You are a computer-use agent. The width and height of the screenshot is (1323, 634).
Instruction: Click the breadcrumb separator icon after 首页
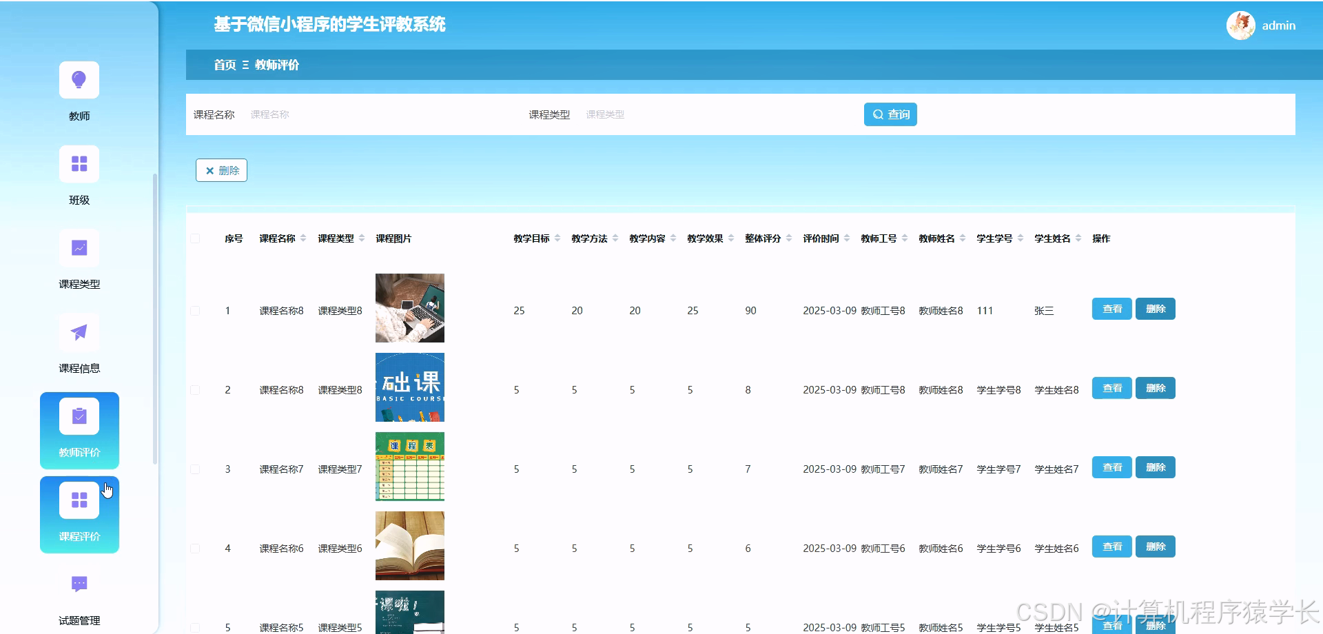coord(245,65)
